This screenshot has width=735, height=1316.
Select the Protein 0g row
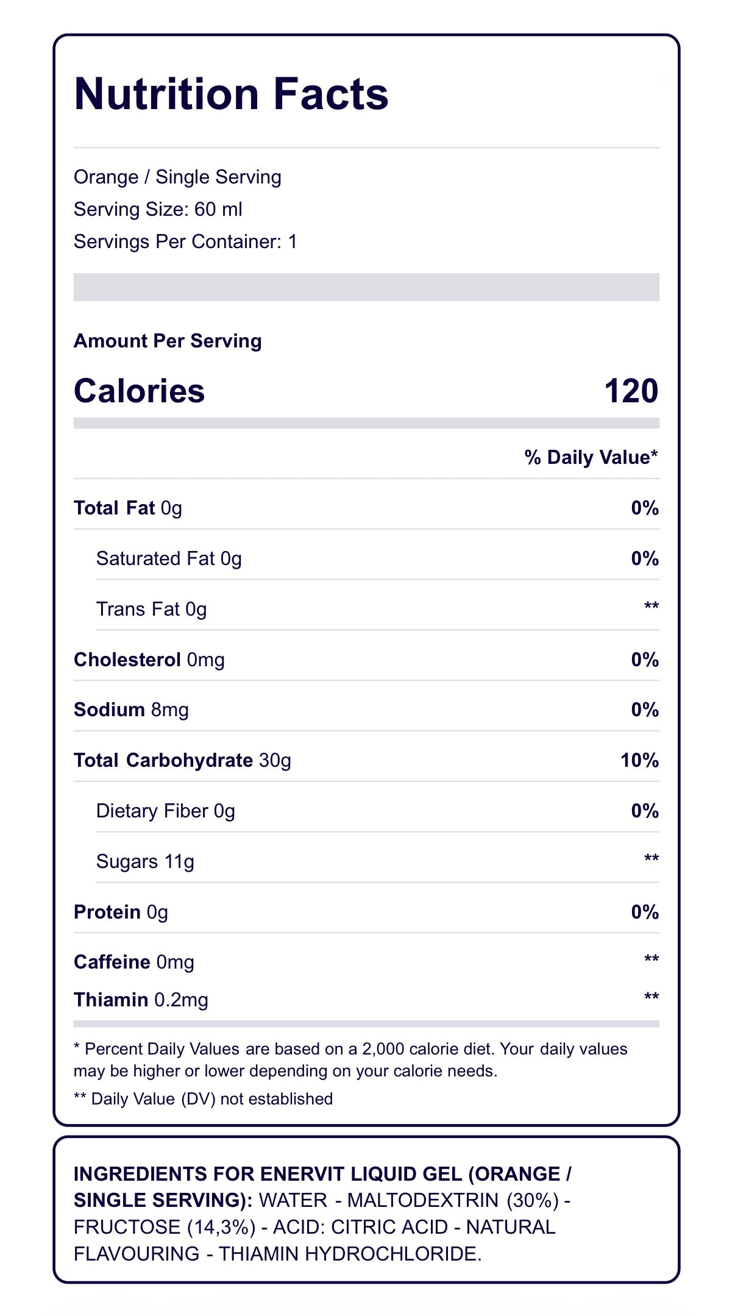click(x=366, y=912)
